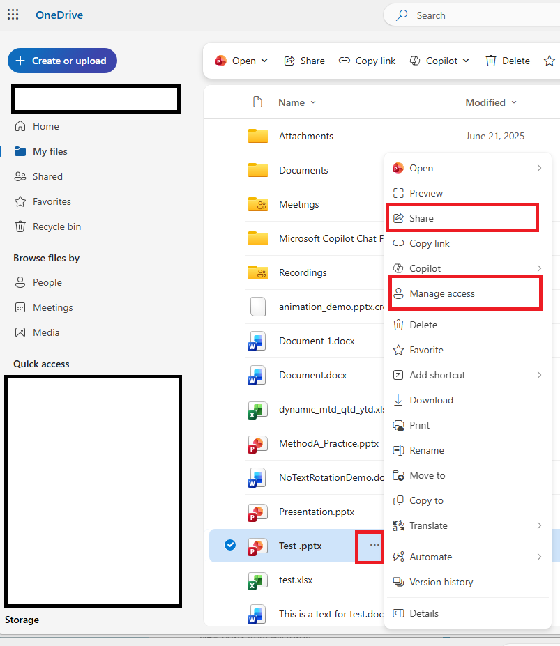Click the Home icon in sidebar
Screen dimensions: 560x646
click(x=20, y=126)
